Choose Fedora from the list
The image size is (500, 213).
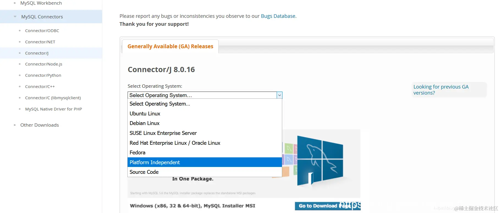[x=205, y=153]
